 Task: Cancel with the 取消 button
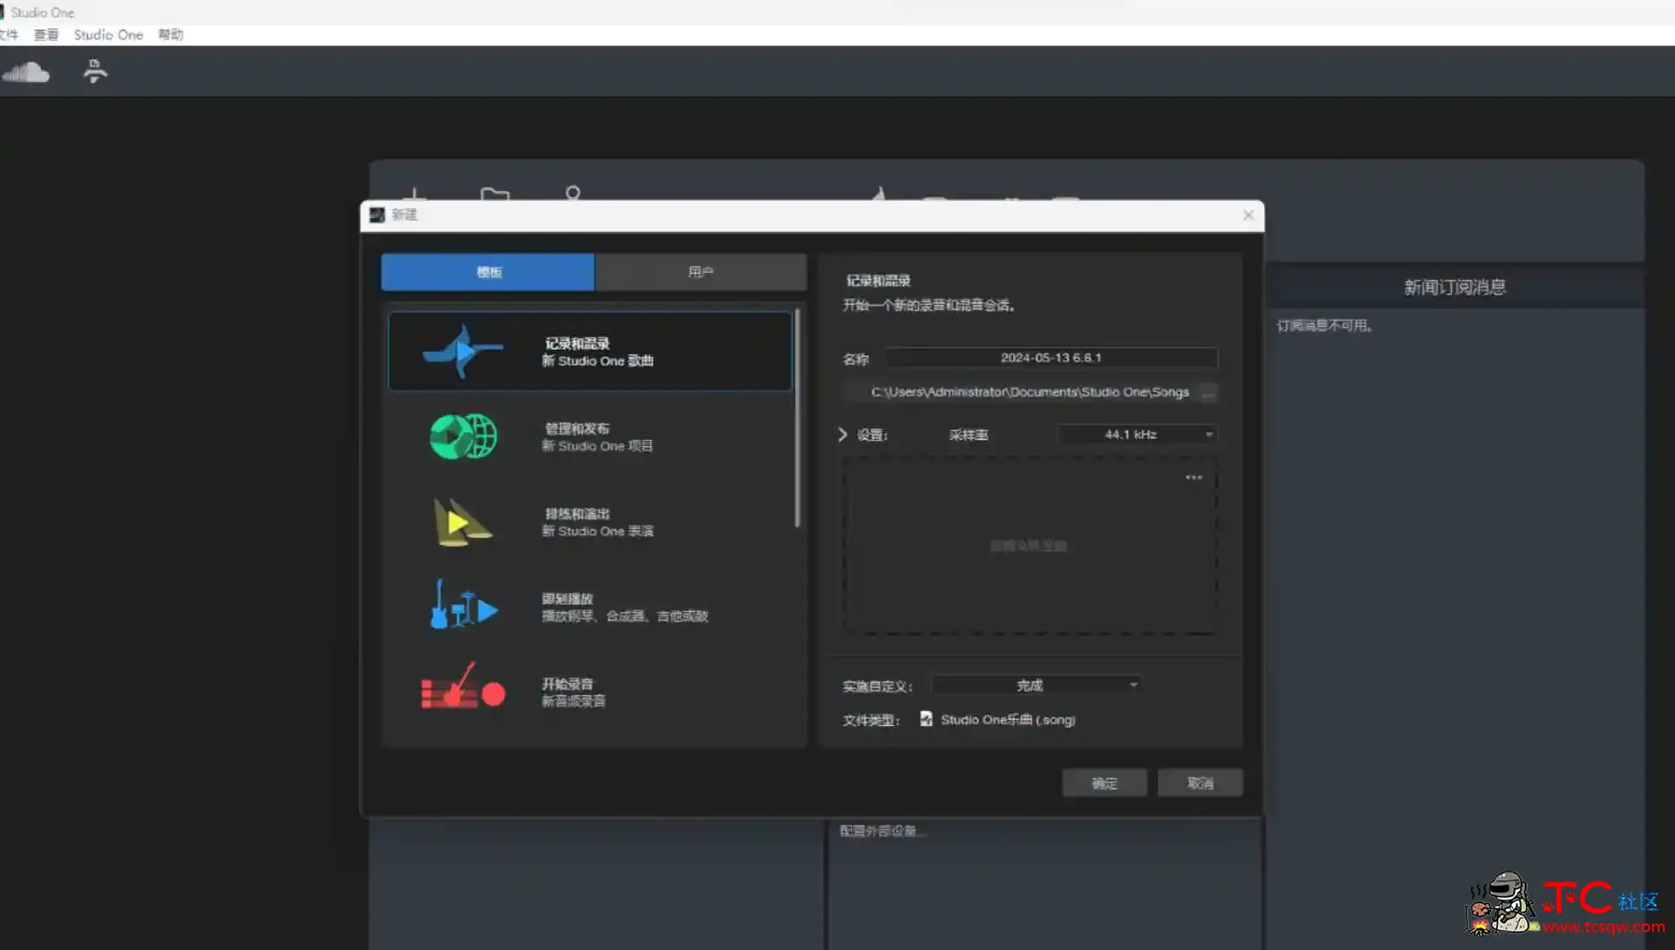[x=1200, y=783]
